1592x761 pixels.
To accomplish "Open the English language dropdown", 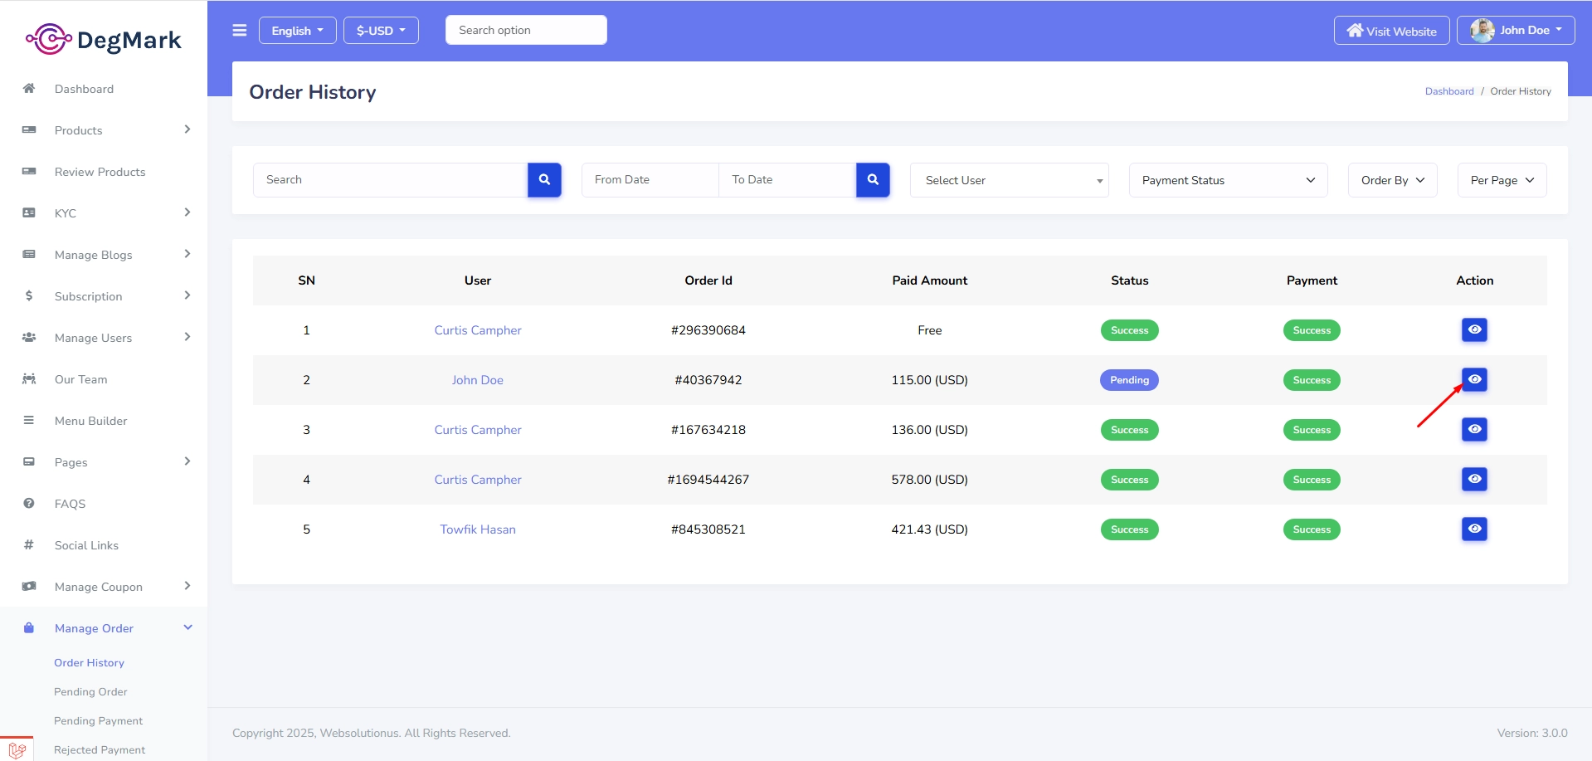I will pyautogui.click(x=297, y=31).
